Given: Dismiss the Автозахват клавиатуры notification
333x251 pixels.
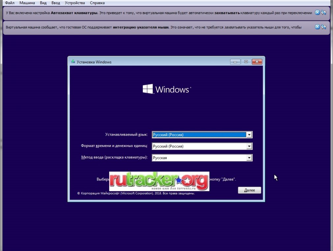Looking at the screenshot, I should [317, 13].
